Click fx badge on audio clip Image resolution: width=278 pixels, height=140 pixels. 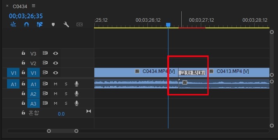click(x=185, y=82)
